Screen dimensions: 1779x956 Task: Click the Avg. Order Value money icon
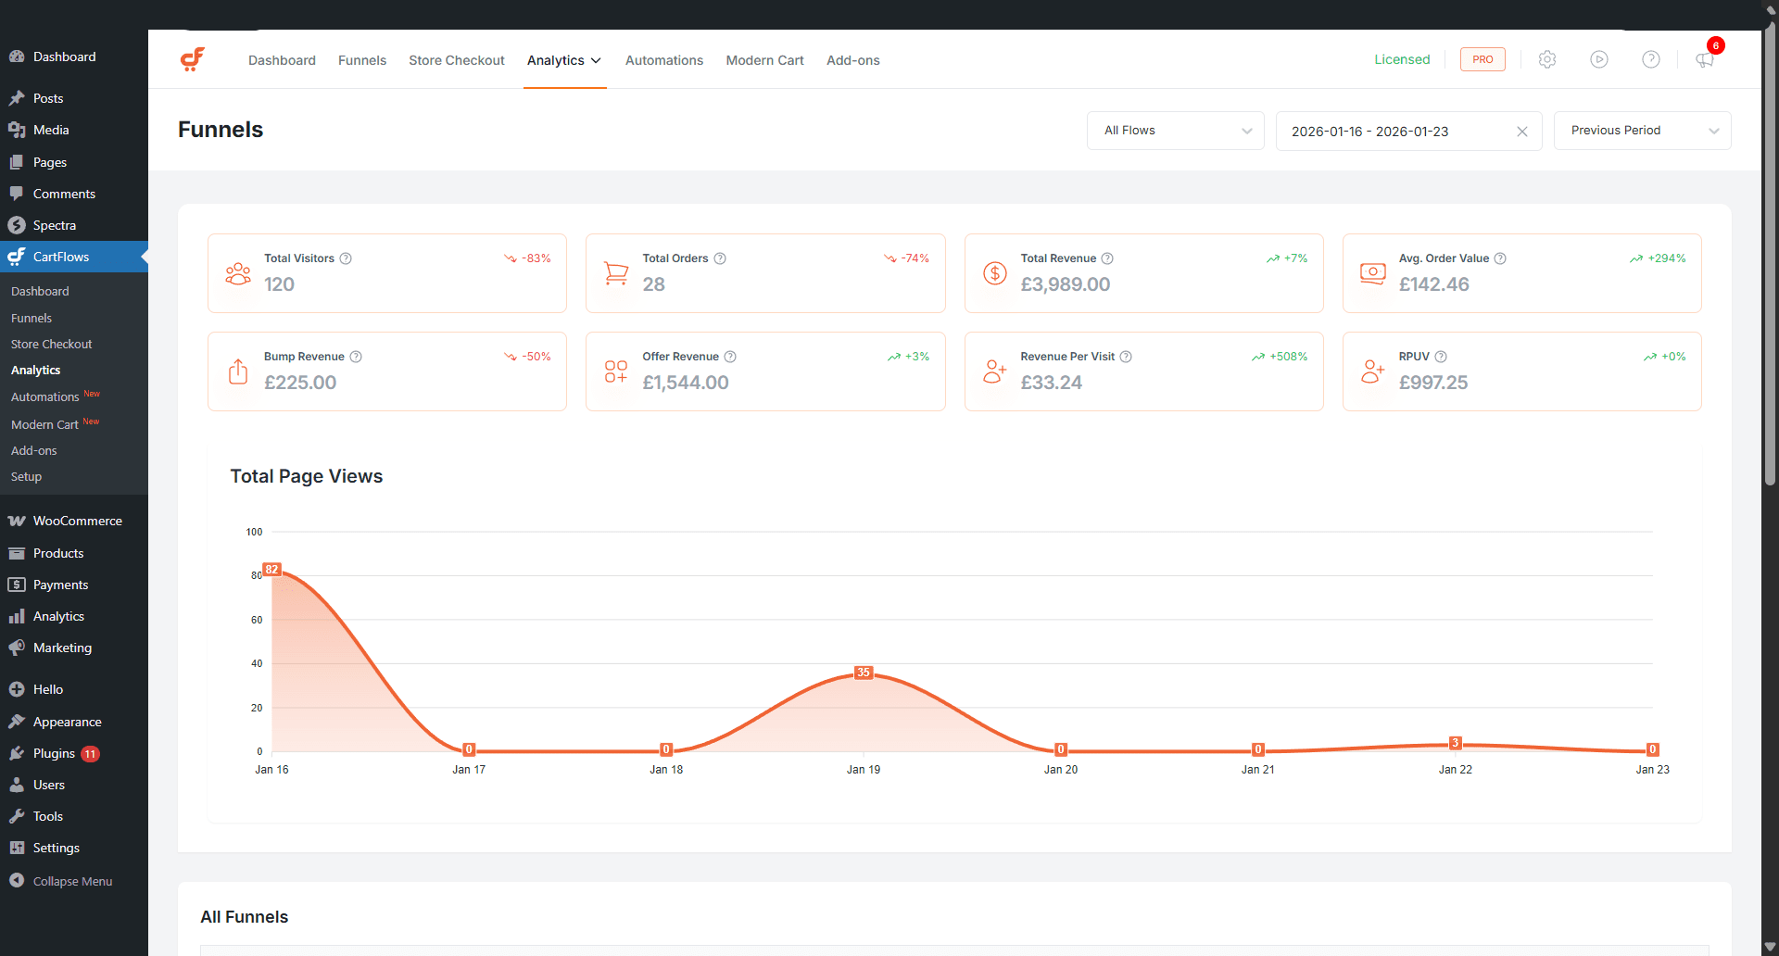[1373, 273]
